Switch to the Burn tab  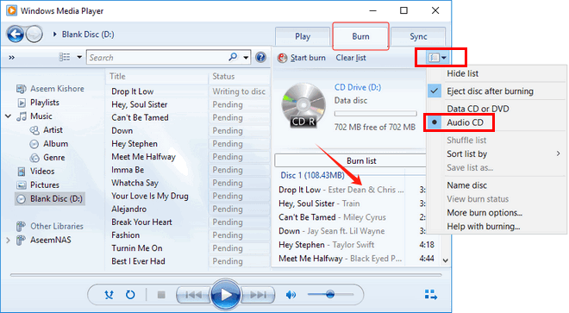click(360, 36)
